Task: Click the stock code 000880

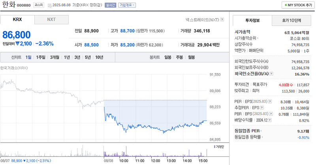Action: [24, 6]
